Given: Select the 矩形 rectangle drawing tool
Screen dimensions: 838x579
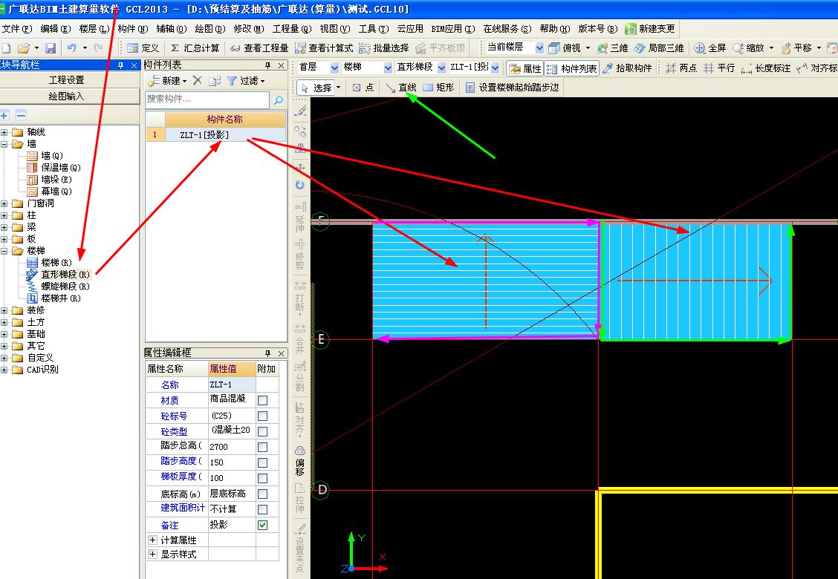Looking at the screenshot, I should coord(438,88).
